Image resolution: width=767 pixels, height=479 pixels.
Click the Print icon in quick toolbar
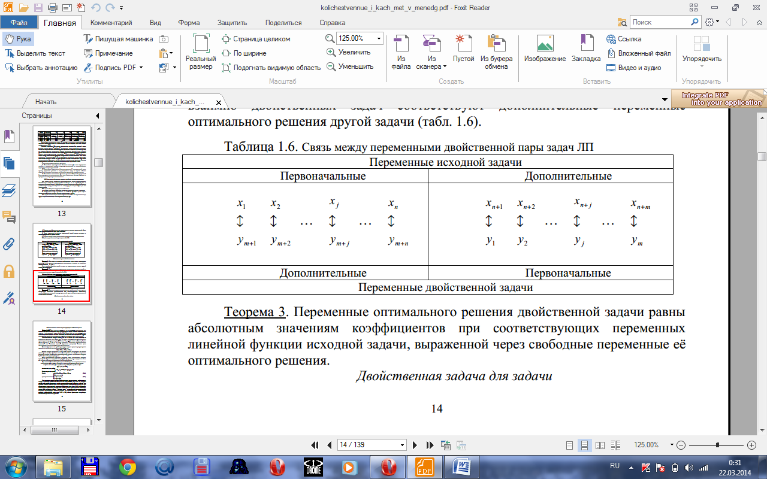[53, 8]
